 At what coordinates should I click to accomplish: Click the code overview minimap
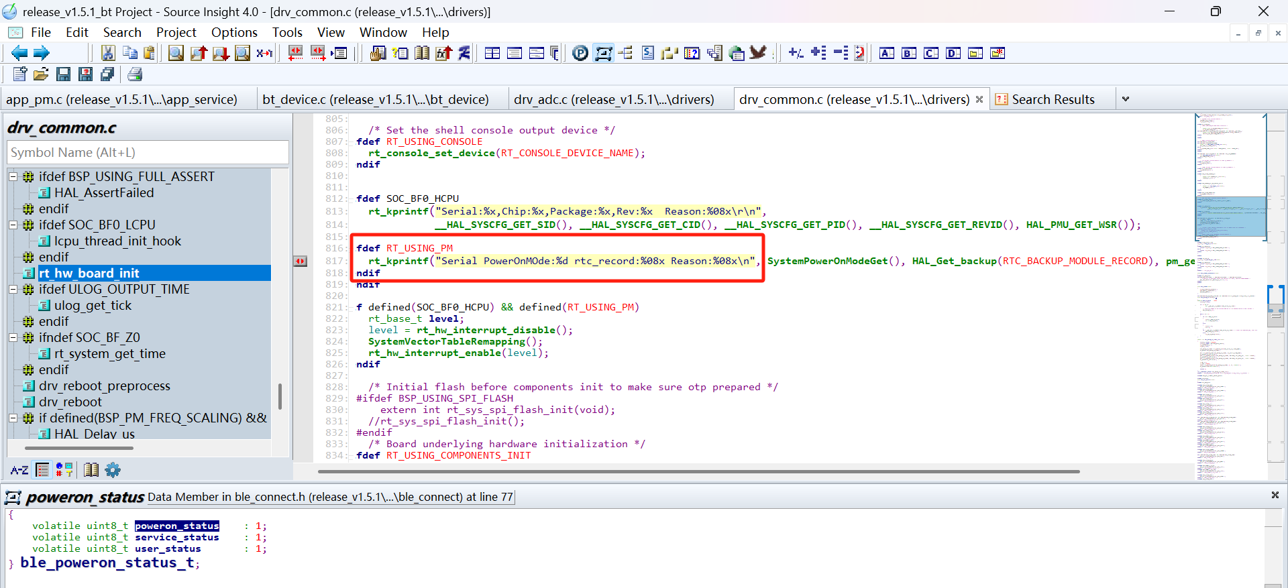1230,295
